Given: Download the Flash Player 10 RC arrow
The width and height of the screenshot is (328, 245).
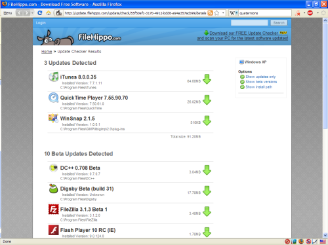Looking at the screenshot, I should pos(207,232).
